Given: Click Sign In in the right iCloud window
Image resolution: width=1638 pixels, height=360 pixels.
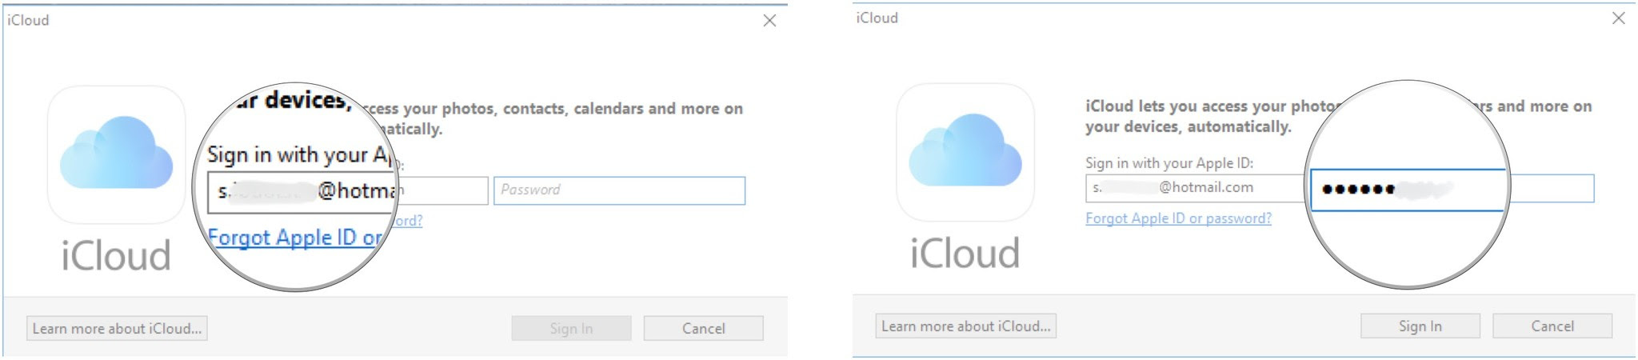Looking at the screenshot, I should coord(1420,326).
